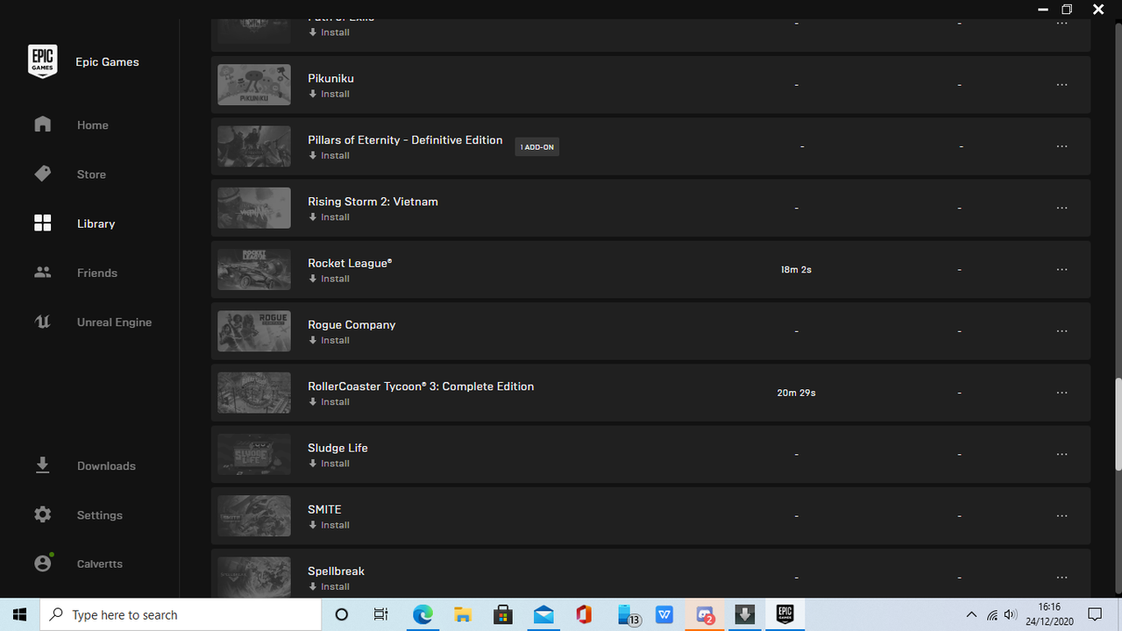Open options menu for SMITE
The width and height of the screenshot is (1122, 631).
[x=1062, y=516]
